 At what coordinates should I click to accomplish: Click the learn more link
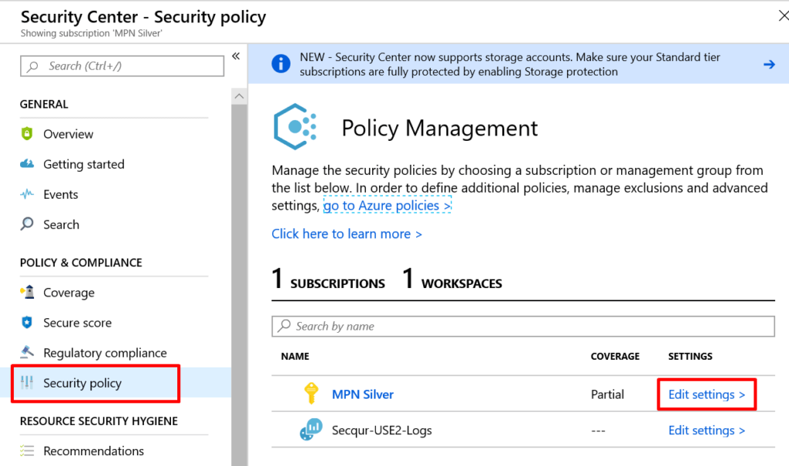(x=347, y=233)
